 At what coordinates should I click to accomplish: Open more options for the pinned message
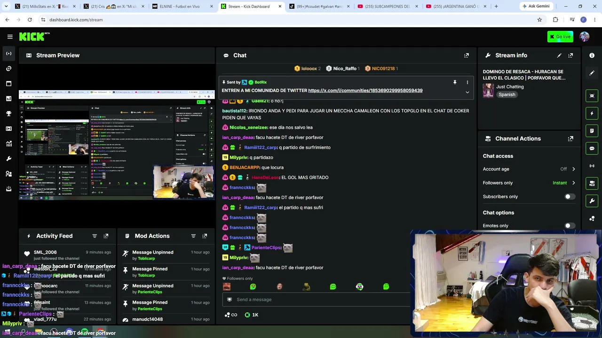point(467,82)
